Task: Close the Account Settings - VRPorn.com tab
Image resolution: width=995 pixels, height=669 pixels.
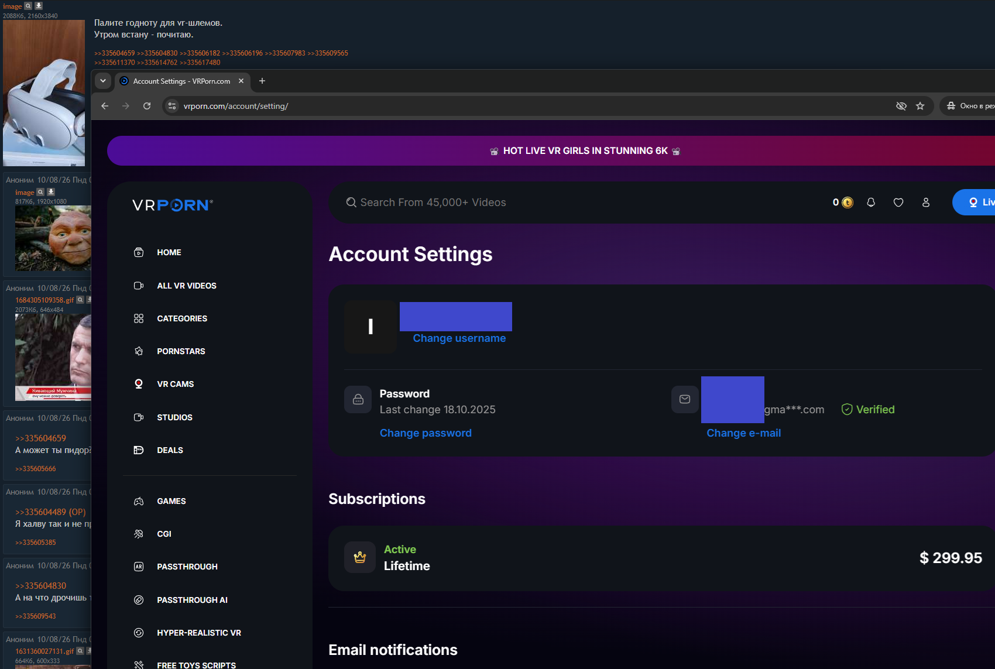Action: tap(241, 81)
